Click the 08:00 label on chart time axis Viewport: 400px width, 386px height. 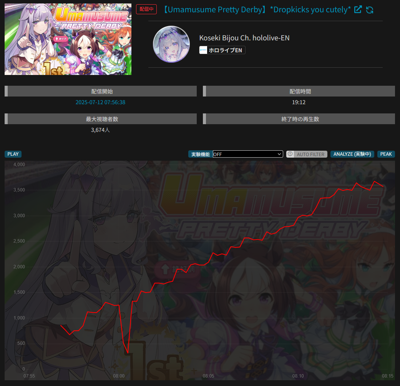coord(119,376)
